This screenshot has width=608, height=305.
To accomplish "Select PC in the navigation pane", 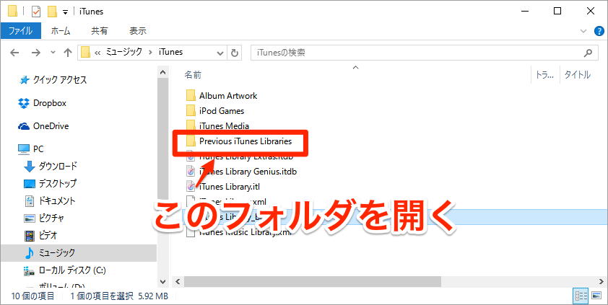I will point(31,149).
